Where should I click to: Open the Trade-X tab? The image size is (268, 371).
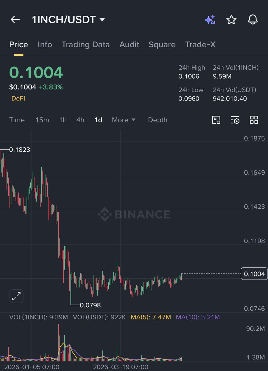pos(200,45)
